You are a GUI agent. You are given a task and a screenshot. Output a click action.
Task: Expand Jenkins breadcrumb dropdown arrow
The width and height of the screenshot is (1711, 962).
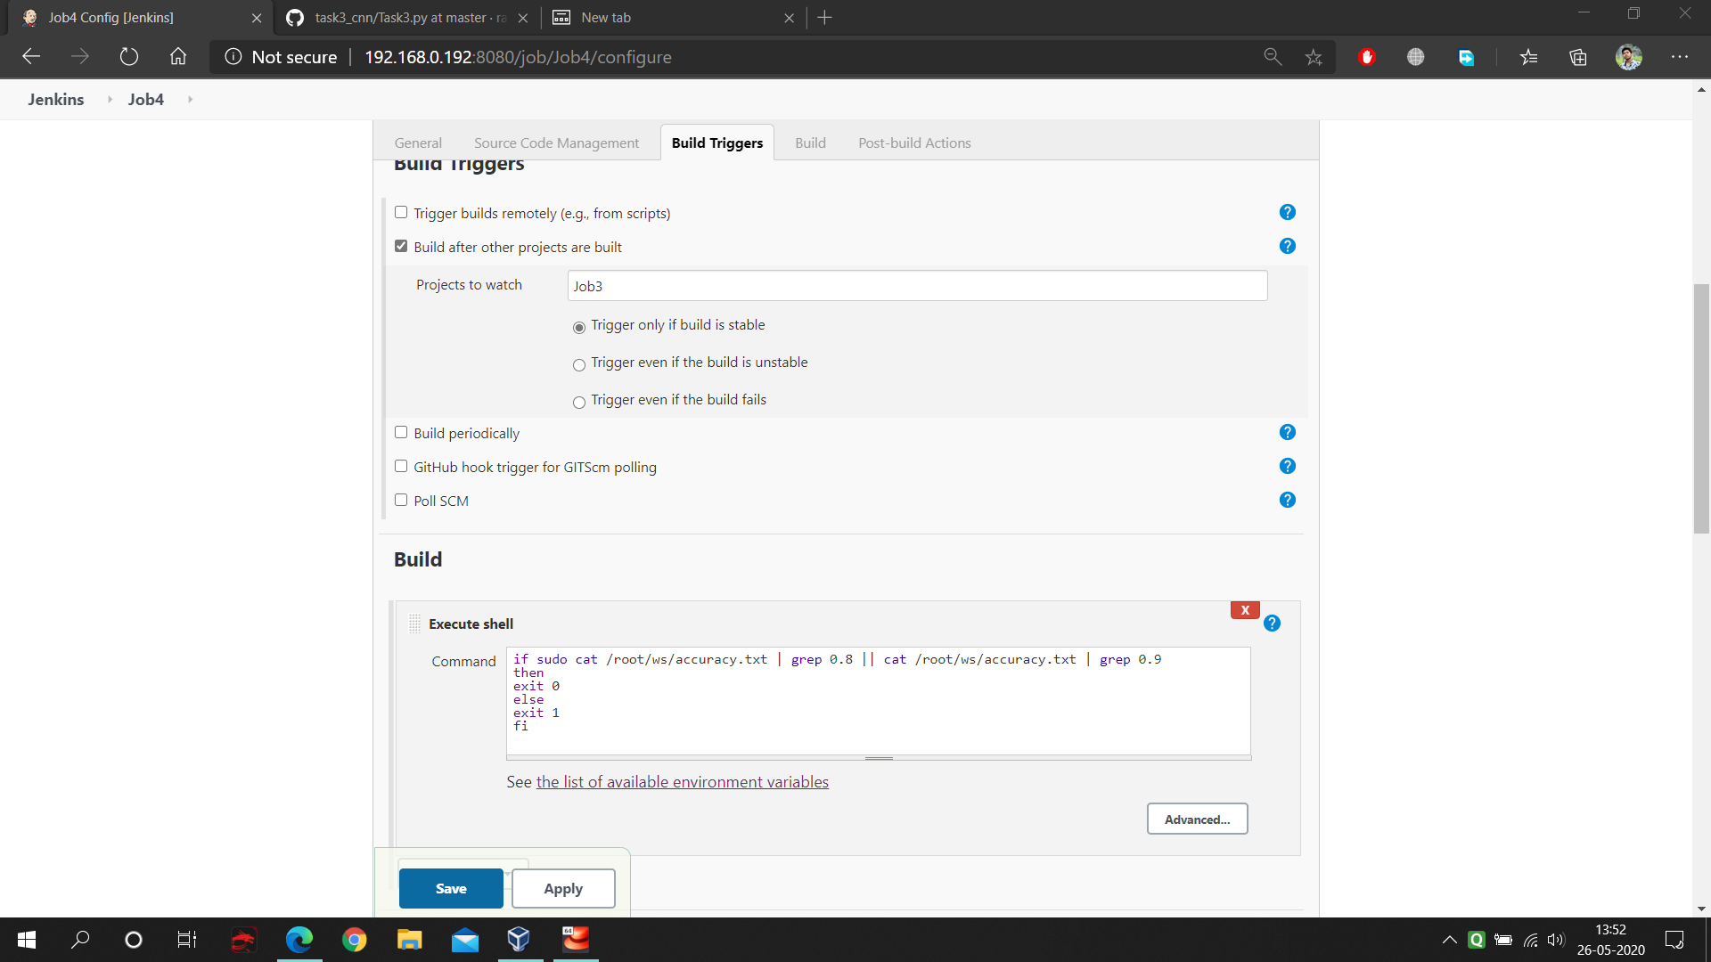[x=110, y=99]
